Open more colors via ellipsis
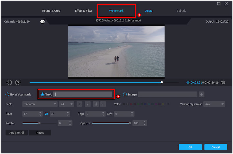 coord(167,104)
